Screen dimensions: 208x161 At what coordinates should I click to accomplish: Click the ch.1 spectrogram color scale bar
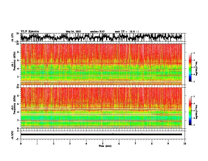click(190, 67)
